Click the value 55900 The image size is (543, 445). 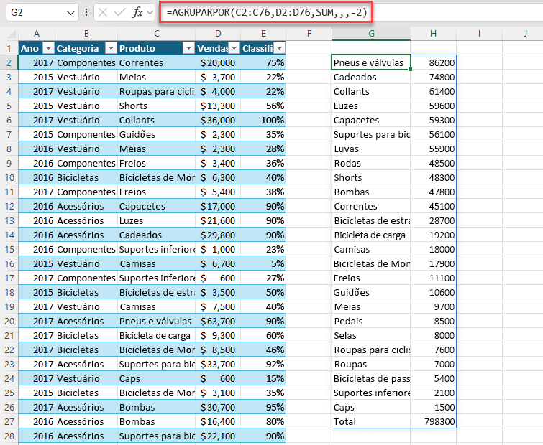[x=433, y=149]
